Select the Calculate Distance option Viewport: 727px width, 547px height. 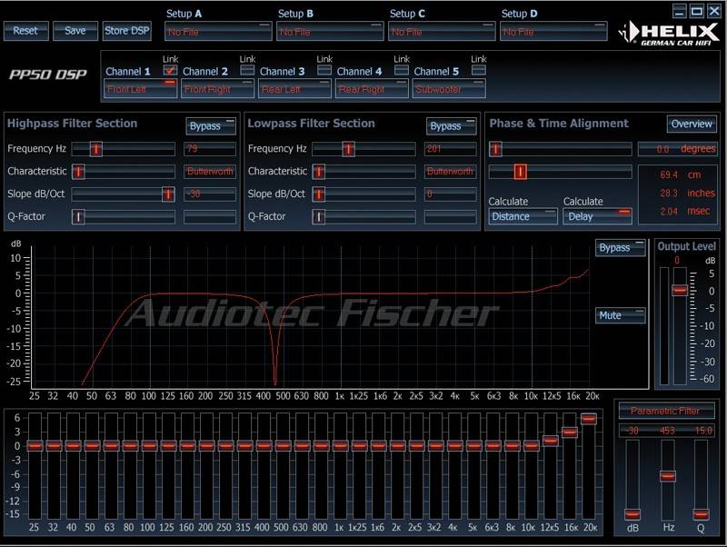(x=523, y=216)
